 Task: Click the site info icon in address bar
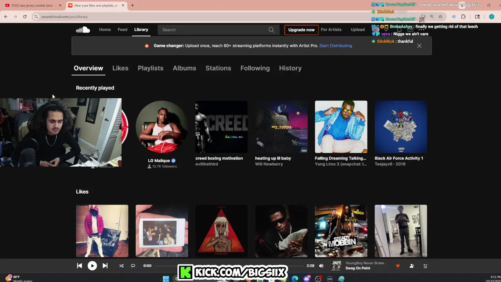coord(36,16)
